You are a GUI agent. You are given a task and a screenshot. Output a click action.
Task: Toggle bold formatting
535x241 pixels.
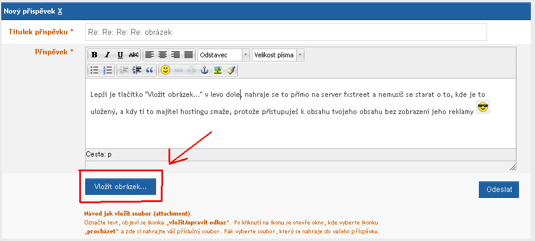coord(95,55)
